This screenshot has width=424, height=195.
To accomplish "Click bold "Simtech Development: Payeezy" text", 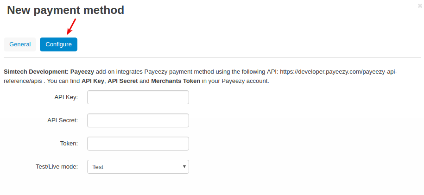I will pyautogui.click(x=49, y=72).
